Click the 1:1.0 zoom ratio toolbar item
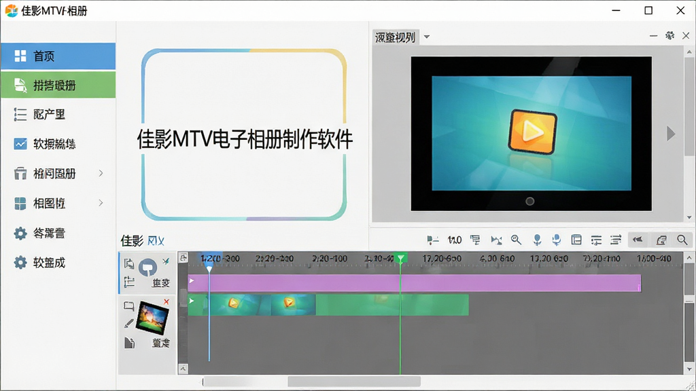696x391 pixels. 455,240
